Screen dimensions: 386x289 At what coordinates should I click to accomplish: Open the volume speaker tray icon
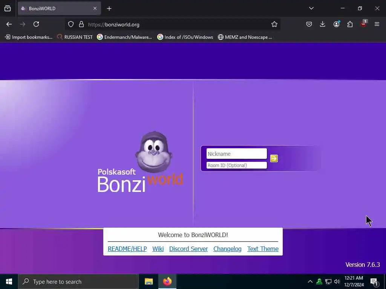(337, 281)
